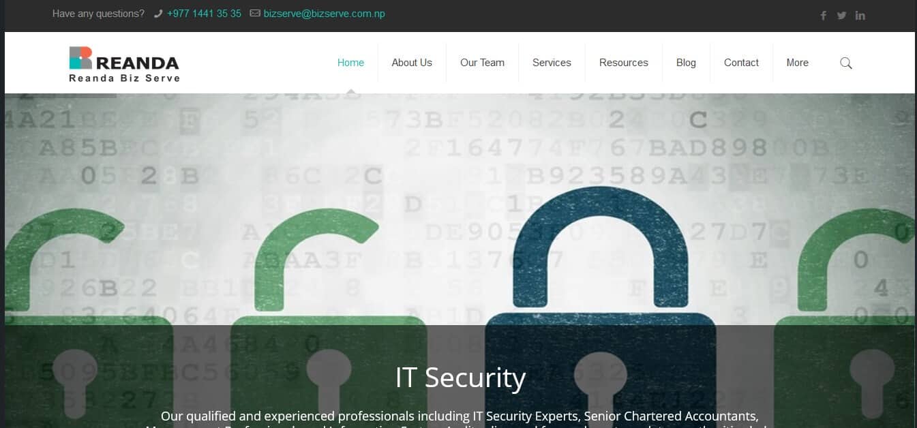
Task: Expand the Resources menu
Action: click(624, 63)
